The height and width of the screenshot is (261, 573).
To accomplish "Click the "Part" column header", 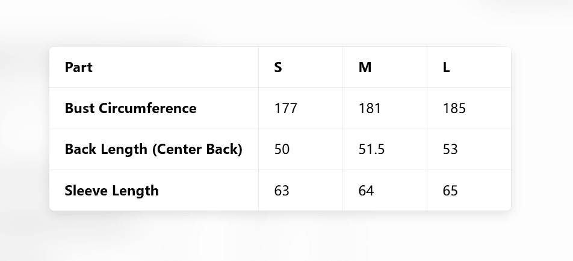I will coord(79,67).
